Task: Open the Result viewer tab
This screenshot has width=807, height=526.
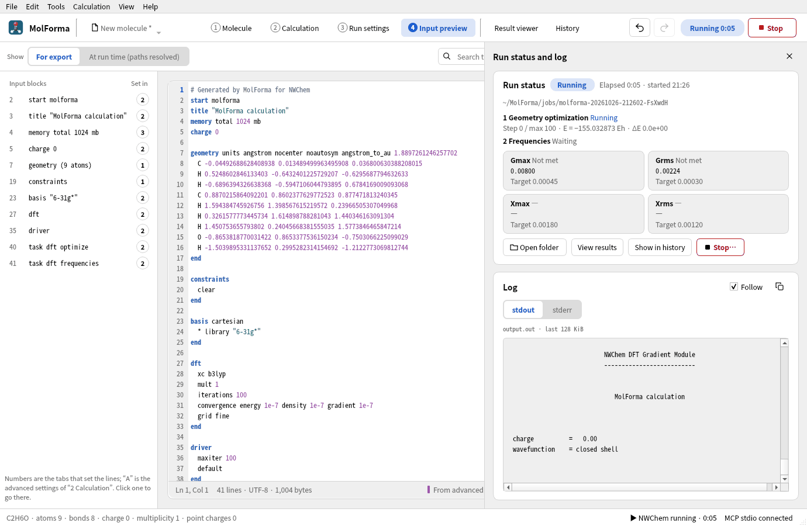Action: click(516, 28)
